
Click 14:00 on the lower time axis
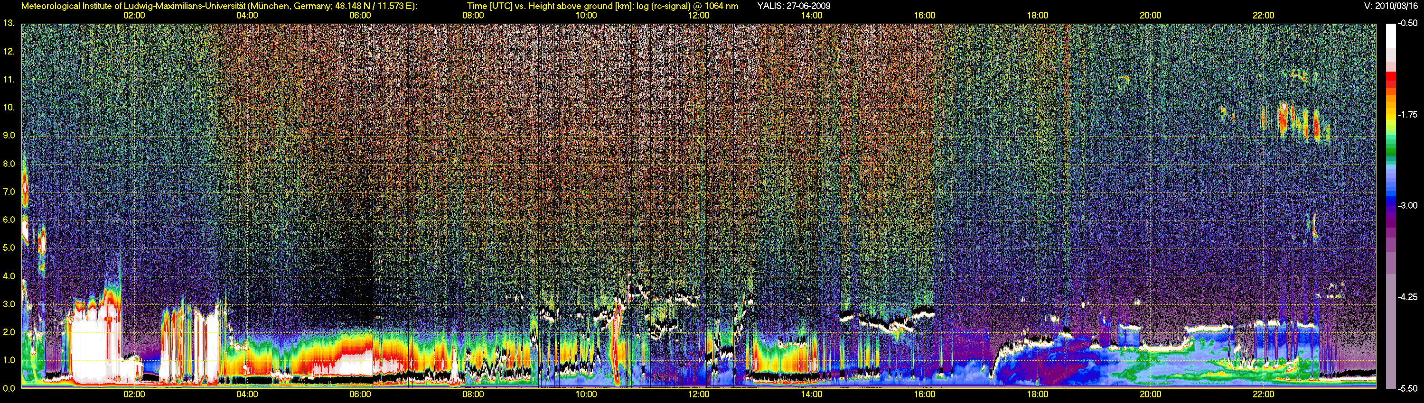click(x=812, y=394)
